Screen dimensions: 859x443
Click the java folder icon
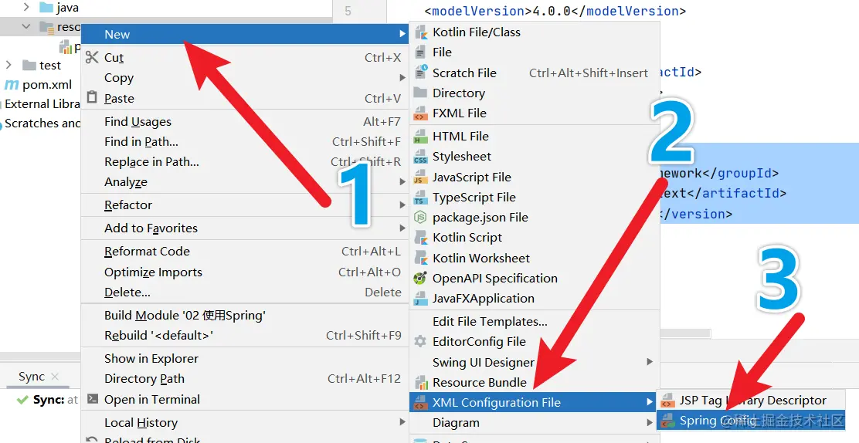[46, 8]
